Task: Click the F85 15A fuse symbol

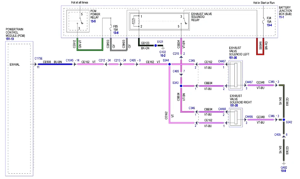Action: (111, 28)
